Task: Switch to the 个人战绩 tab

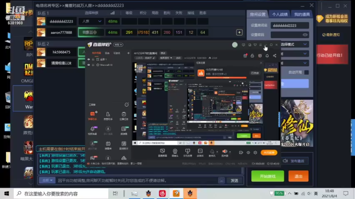Action: coord(280,15)
